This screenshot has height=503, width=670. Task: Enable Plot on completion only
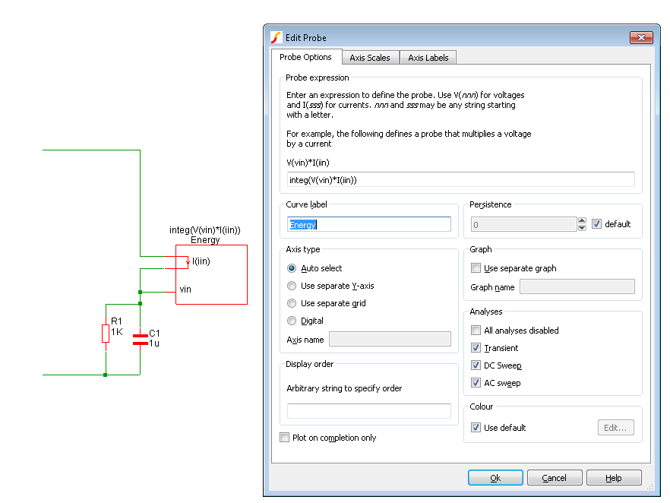point(284,437)
